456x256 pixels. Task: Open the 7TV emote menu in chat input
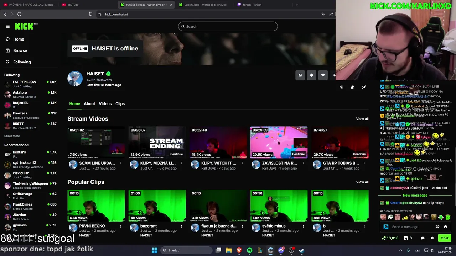[x=437, y=227]
